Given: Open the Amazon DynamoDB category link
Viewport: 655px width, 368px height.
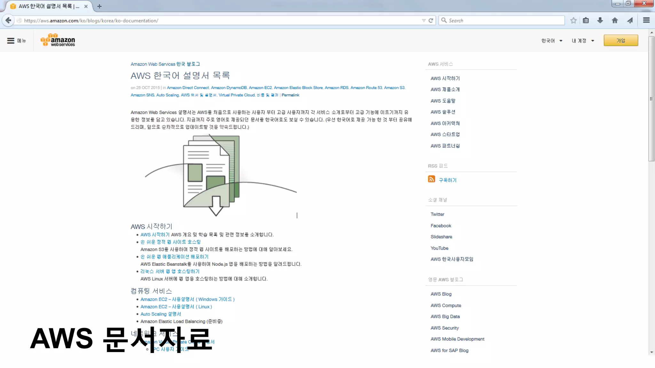Looking at the screenshot, I should (x=229, y=88).
